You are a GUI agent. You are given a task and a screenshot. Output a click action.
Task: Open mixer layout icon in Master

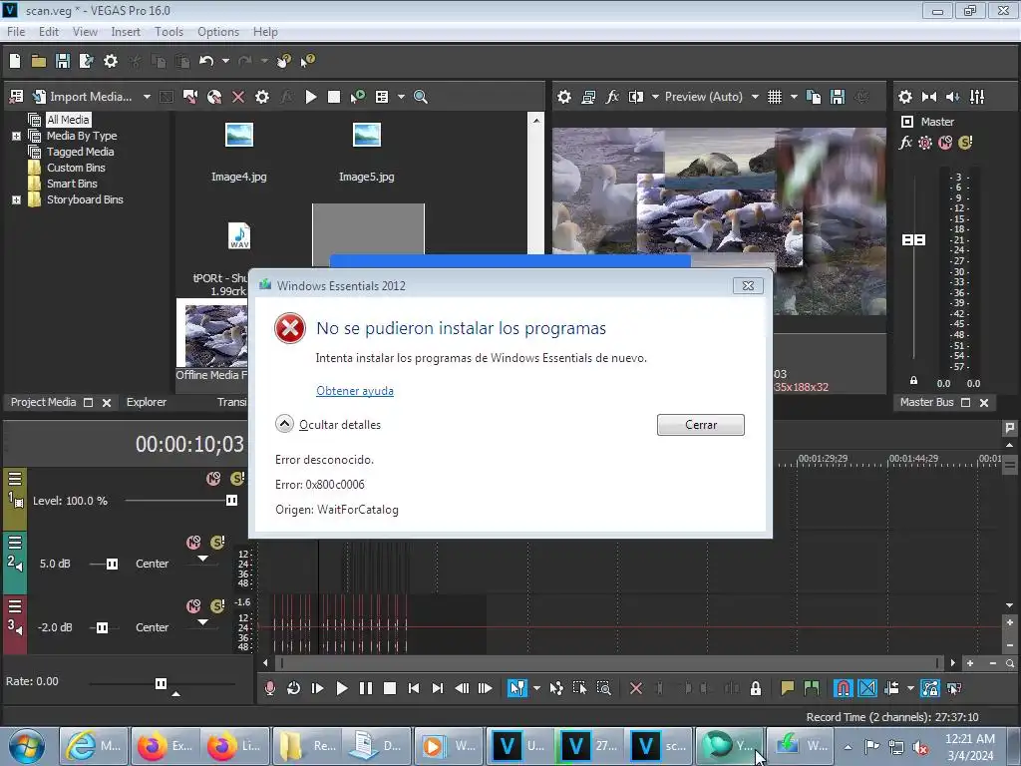point(977,97)
